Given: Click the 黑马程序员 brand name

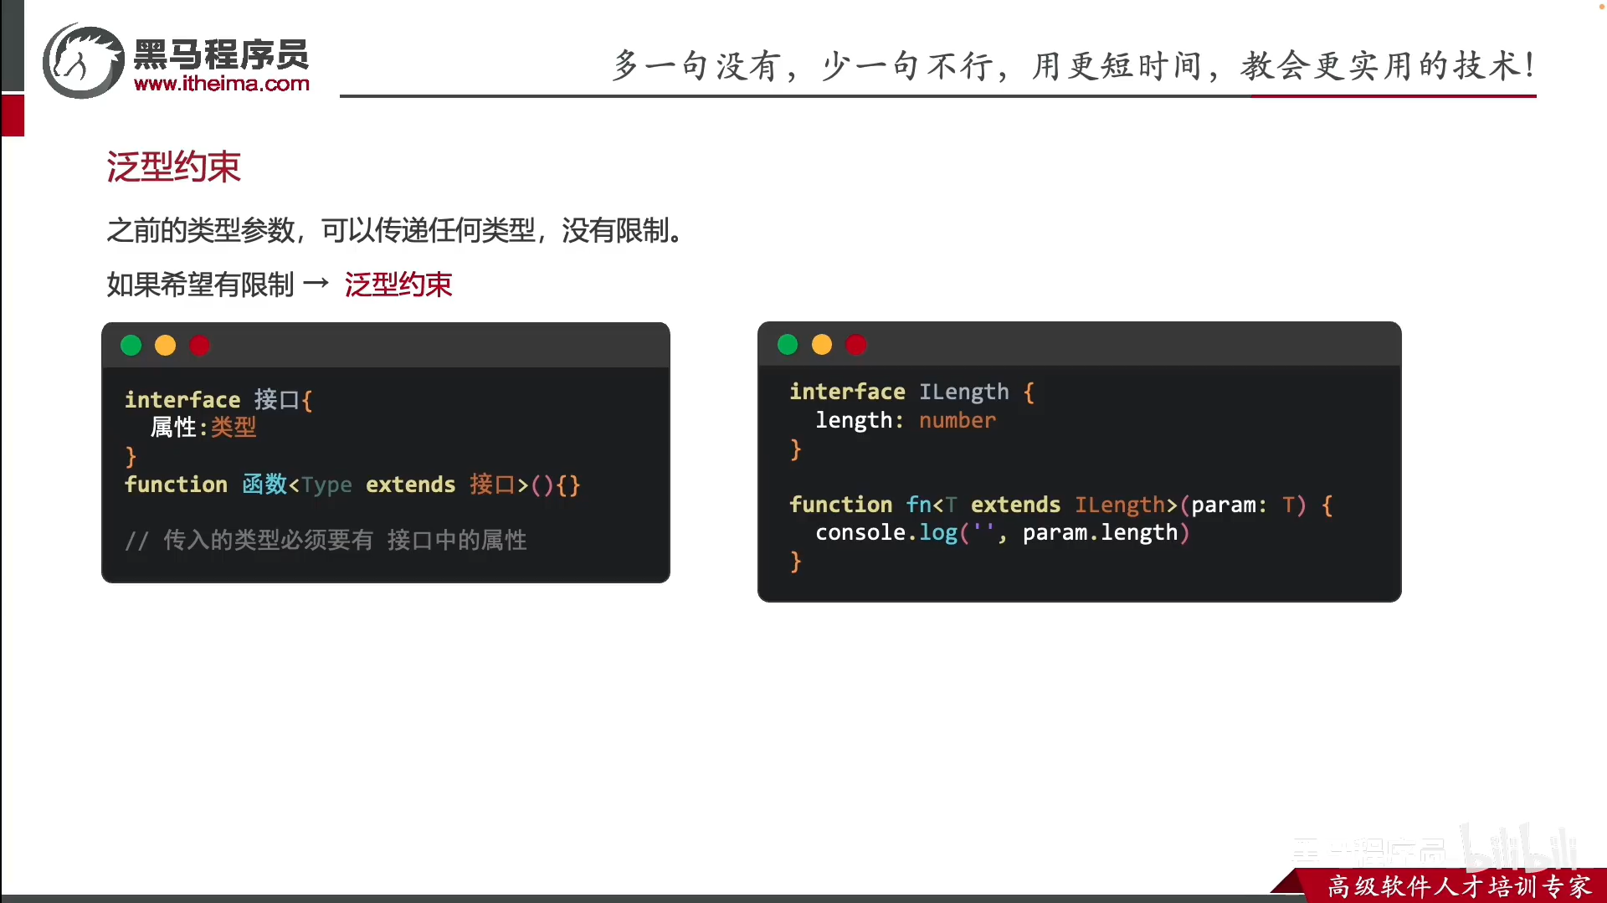Looking at the screenshot, I should [222, 54].
